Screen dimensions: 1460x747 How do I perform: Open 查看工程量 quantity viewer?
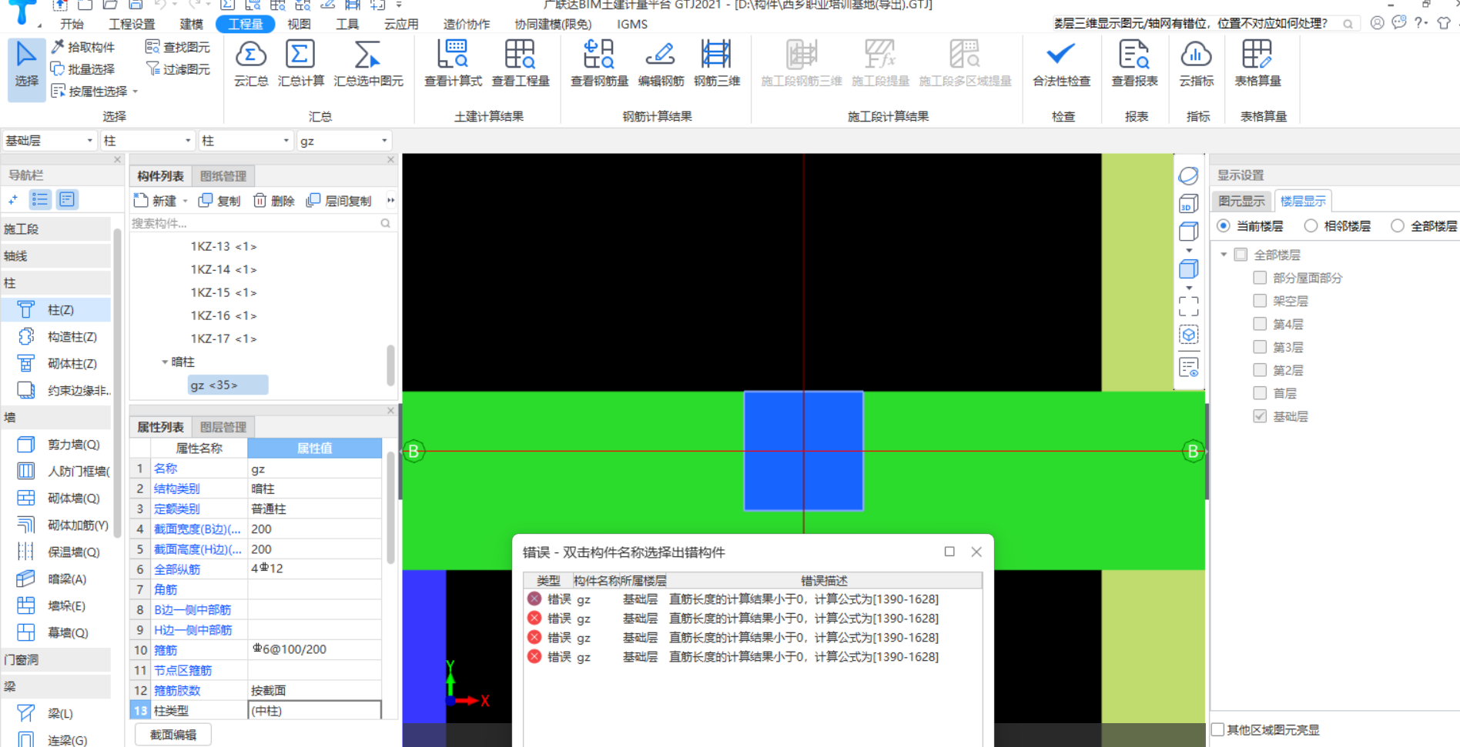pos(521,64)
